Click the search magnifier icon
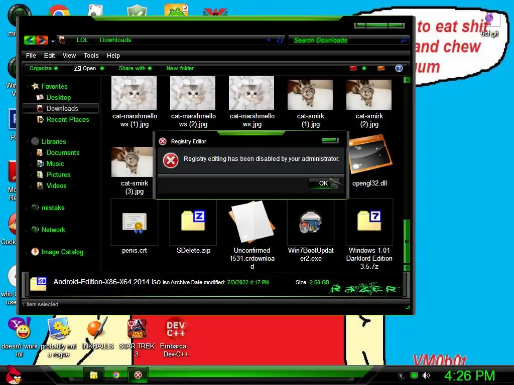Image resolution: width=514 pixels, height=385 pixels. [x=404, y=40]
